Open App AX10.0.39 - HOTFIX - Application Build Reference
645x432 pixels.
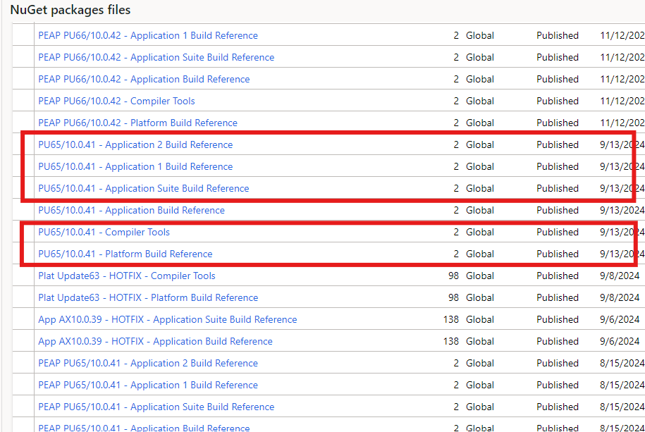155,341
